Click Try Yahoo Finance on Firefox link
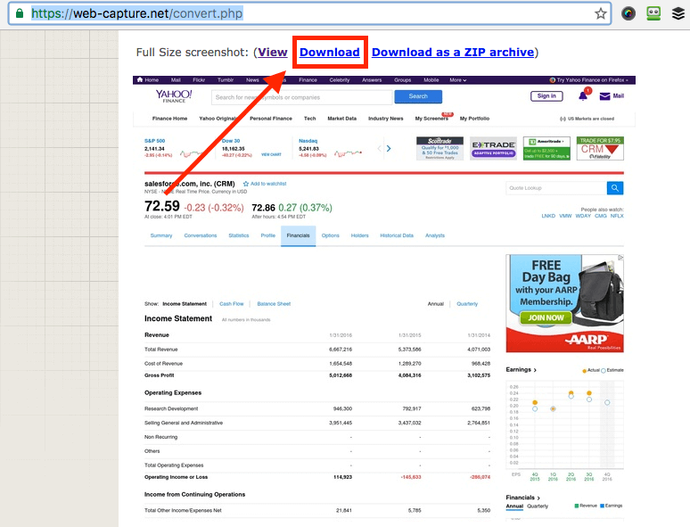This screenshot has height=527, width=690. pyautogui.click(x=588, y=80)
